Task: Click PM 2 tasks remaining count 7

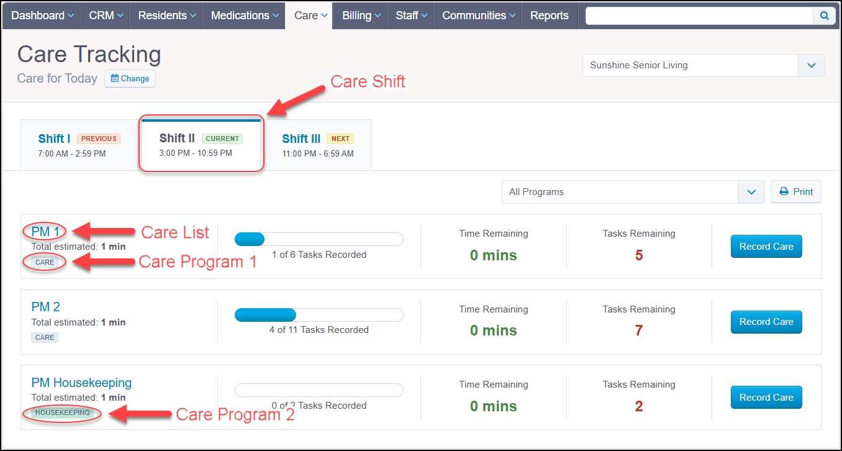Action: coord(639,330)
